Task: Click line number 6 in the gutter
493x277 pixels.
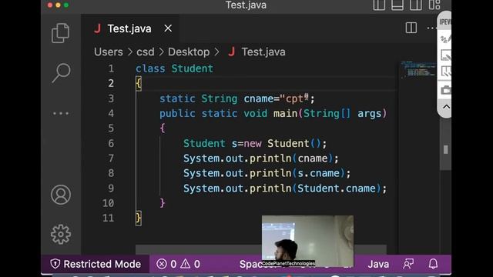Action: point(111,144)
